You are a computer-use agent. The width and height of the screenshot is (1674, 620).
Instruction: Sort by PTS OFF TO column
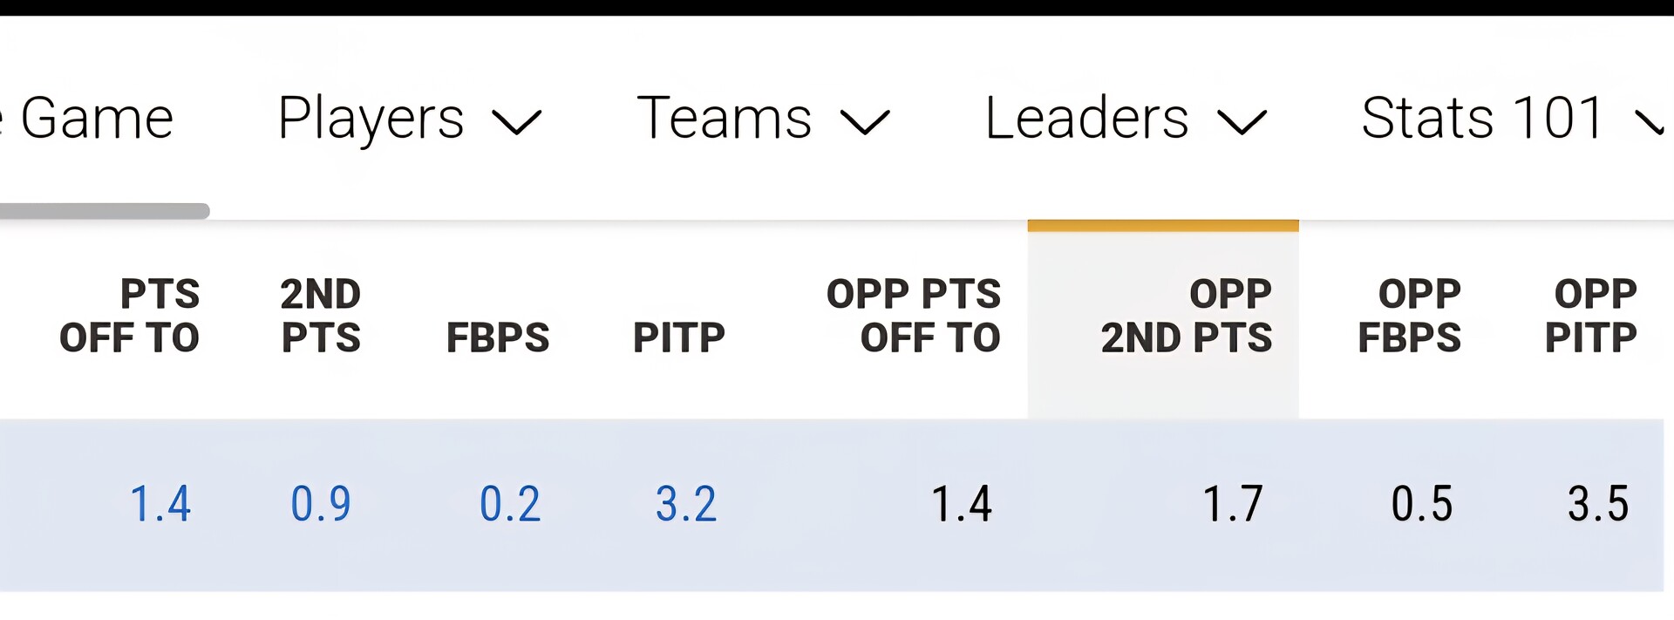(130, 316)
